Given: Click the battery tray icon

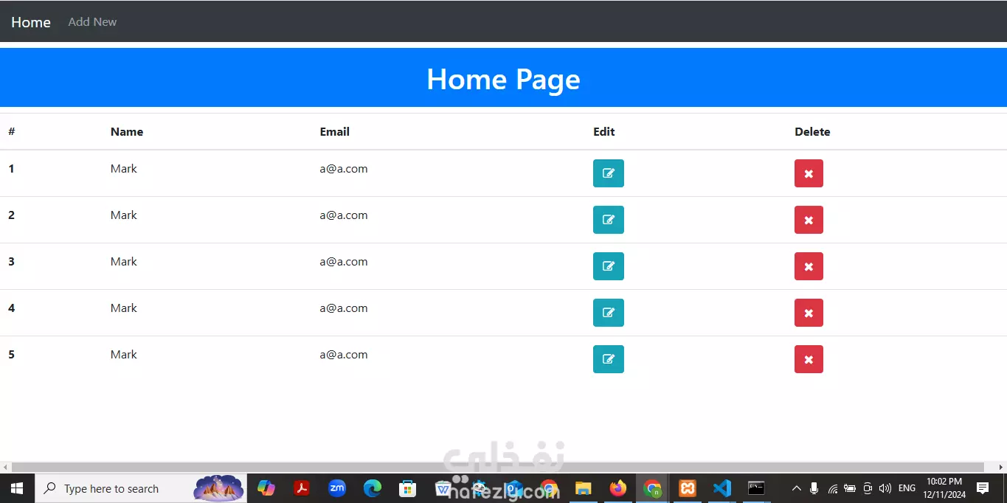Looking at the screenshot, I should pyautogui.click(x=850, y=488).
